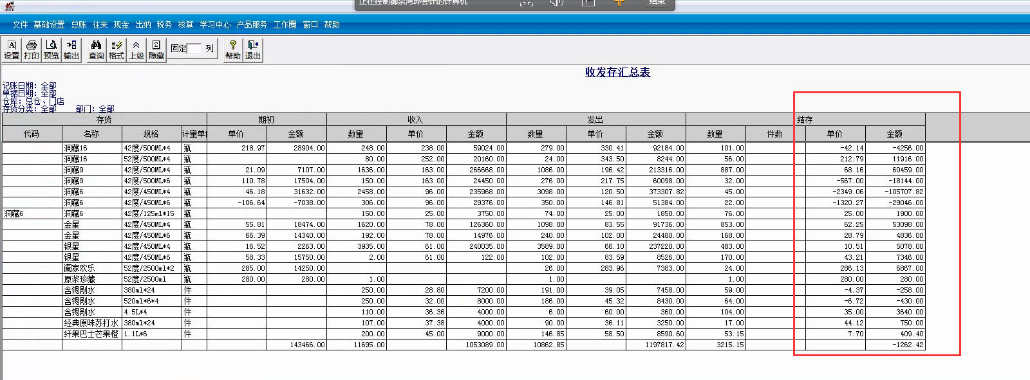This screenshot has height=380, width=1030.
Task: Open the 帮助 menu in menu bar
Action: click(x=332, y=24)
